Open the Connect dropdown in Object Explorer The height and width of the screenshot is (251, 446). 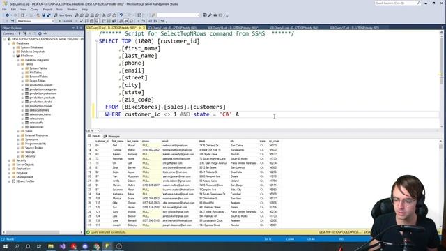(9, 33)
